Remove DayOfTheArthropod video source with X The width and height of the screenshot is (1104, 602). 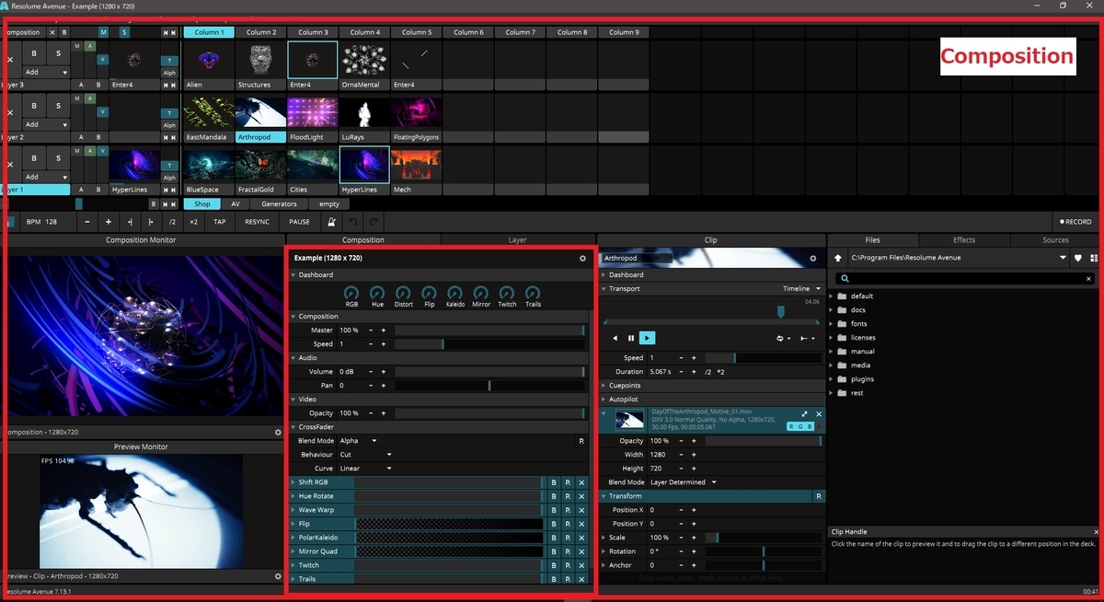[x=819, y=414]
